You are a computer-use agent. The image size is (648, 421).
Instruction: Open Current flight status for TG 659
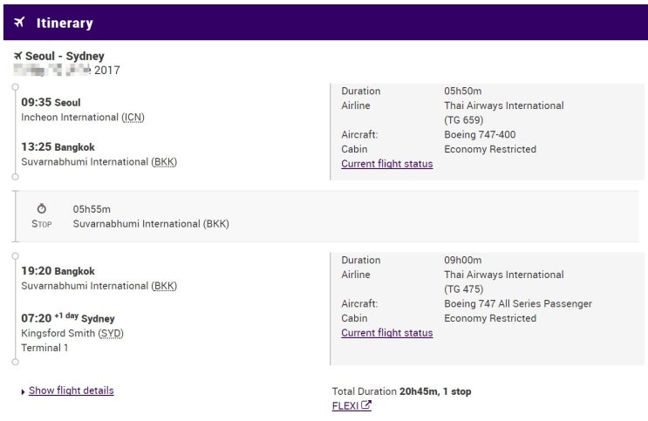386,164
